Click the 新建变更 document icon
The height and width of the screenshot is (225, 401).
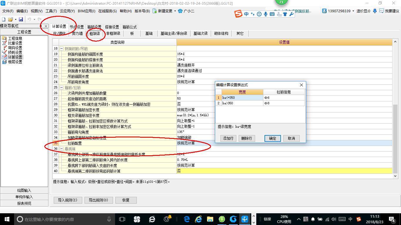155,11
